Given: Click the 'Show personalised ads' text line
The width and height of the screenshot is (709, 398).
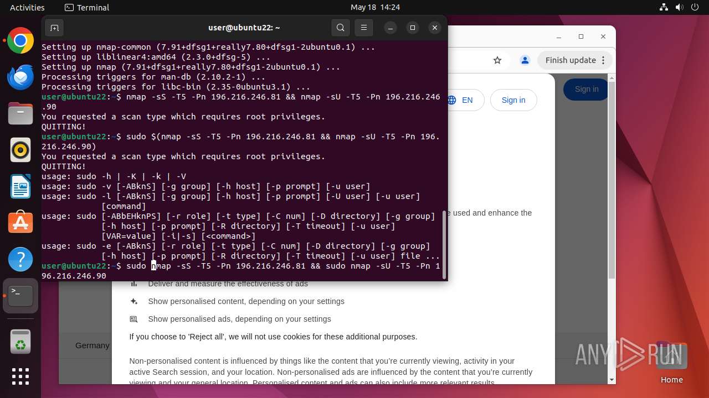Looking at the screenshot, I should point(239,319).
